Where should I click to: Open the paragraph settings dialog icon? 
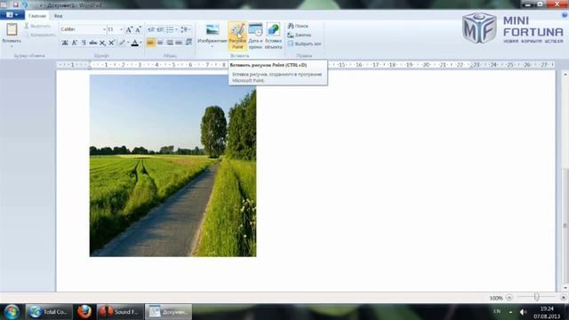188,43
